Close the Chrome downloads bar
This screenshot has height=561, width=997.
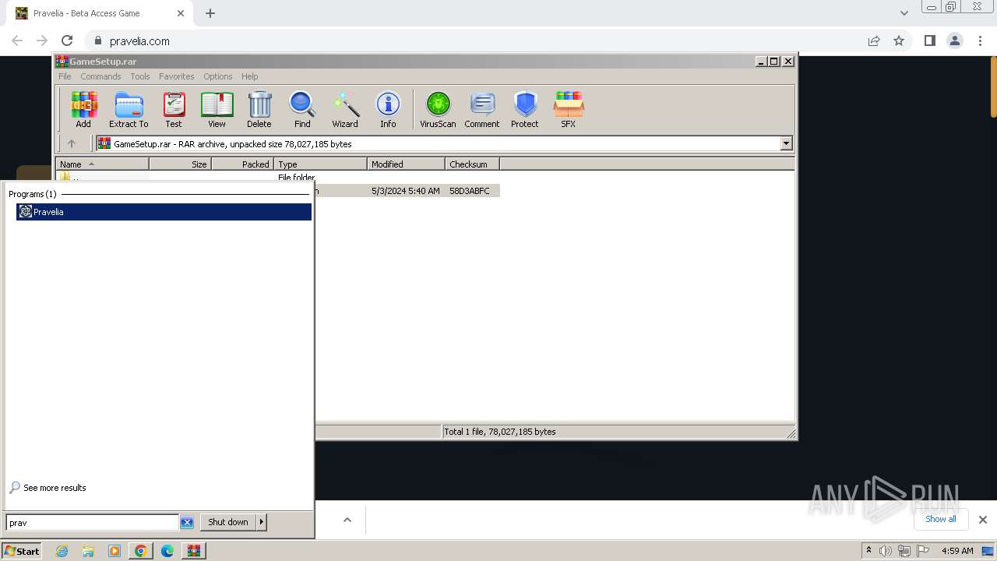pos(983,520)
